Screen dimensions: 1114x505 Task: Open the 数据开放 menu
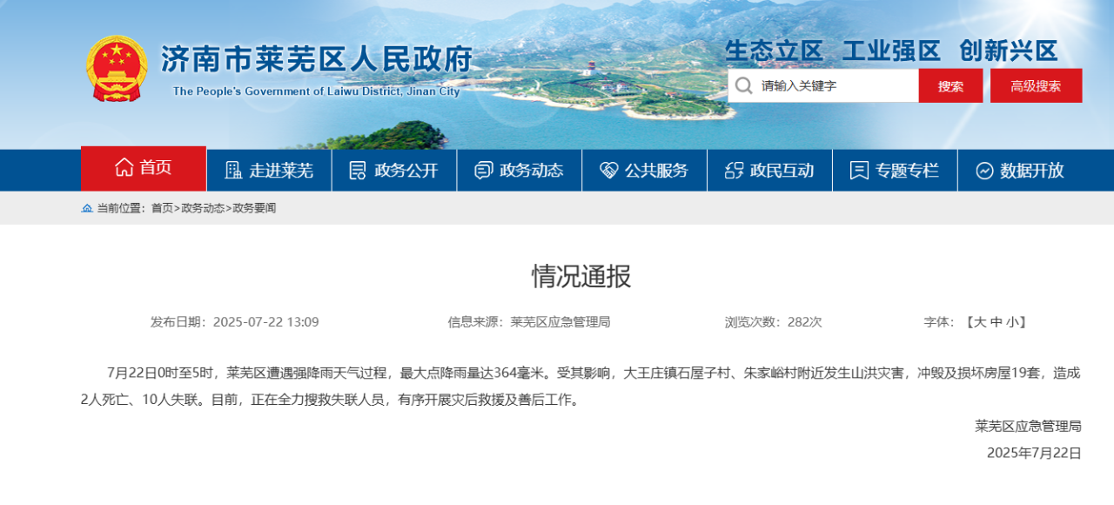1020,171
